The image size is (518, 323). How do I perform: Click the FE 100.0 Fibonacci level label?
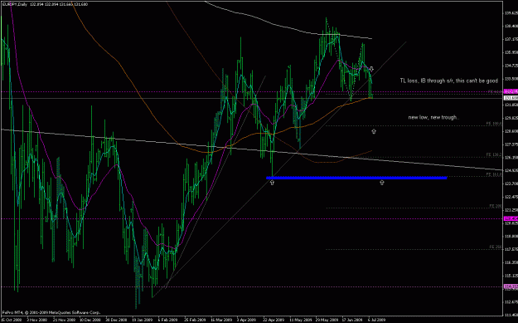(x=494, y=124)
